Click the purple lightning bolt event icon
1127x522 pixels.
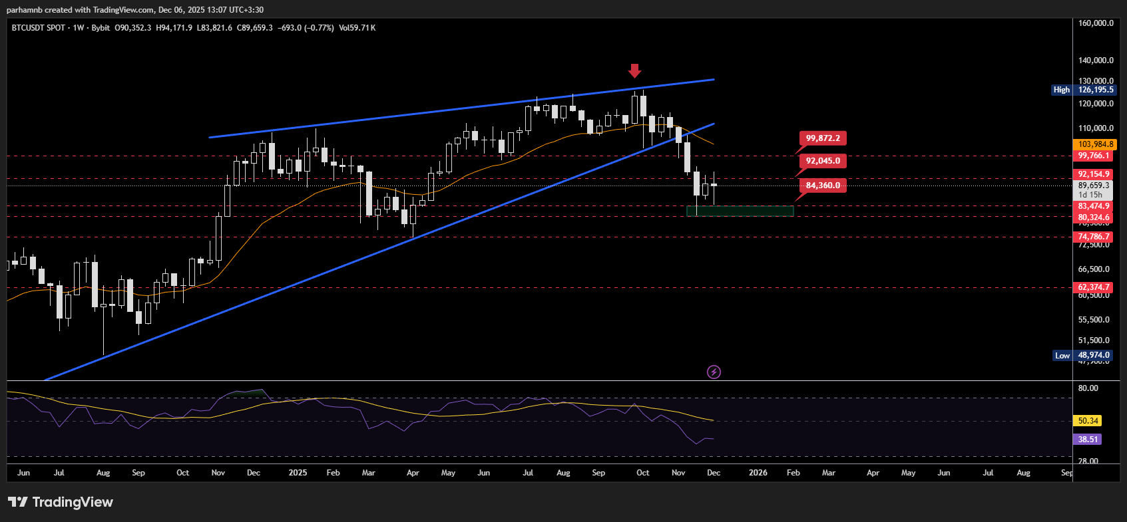tap(714, 372)
